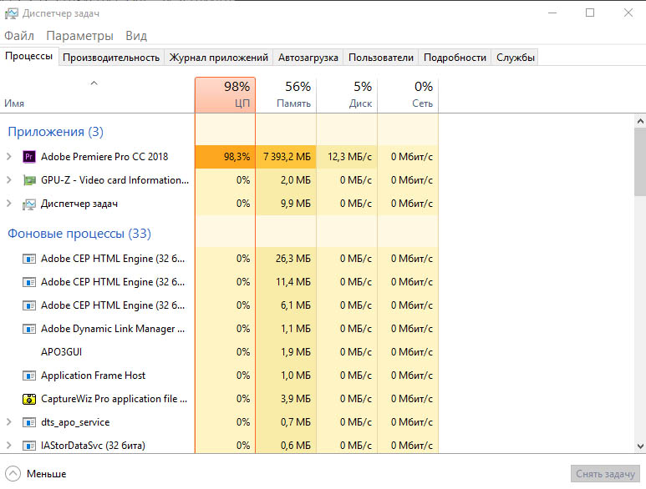646x489 pixels.
Task: Click the Application Frame Host icon
Action: [x=29, y=376]
